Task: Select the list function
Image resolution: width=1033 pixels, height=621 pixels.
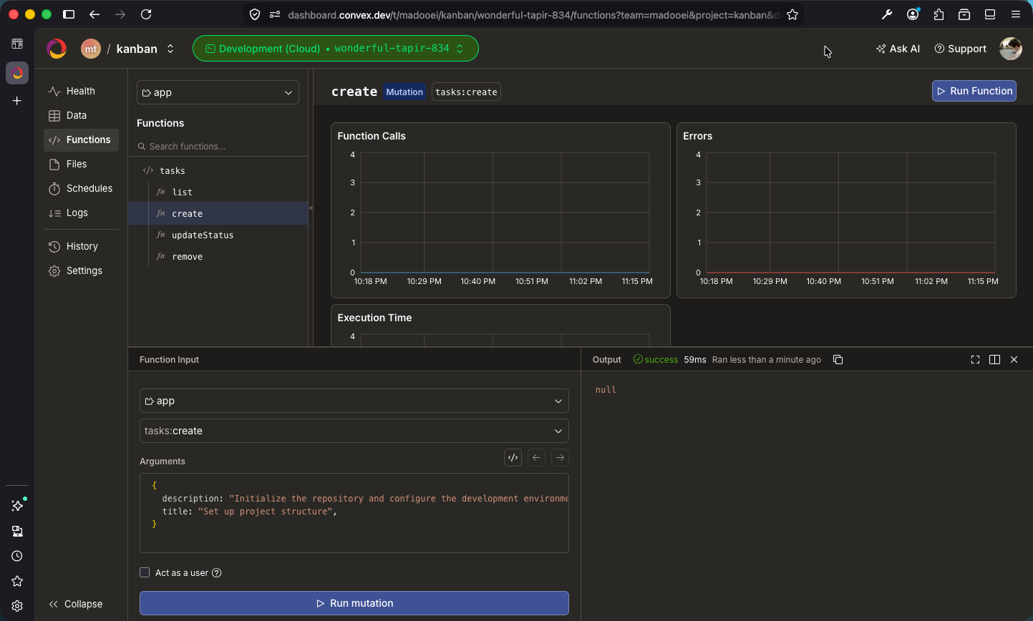Action: (218, 192)
